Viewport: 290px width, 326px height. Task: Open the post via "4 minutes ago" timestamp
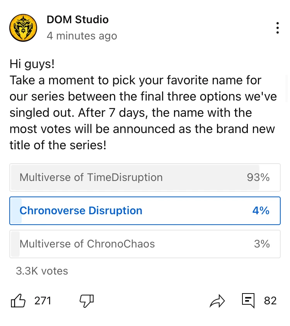(x=82, y=36)
